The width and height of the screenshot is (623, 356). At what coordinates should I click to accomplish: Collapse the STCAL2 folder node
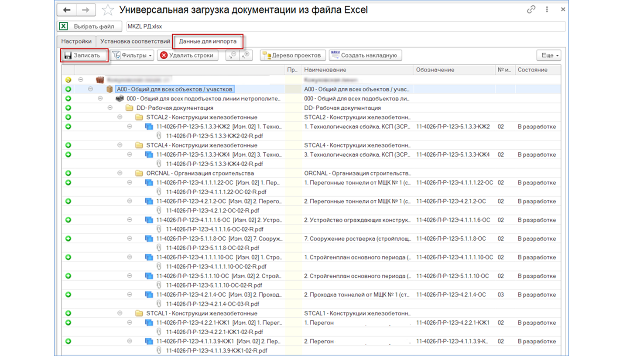[x=120, y=117]
